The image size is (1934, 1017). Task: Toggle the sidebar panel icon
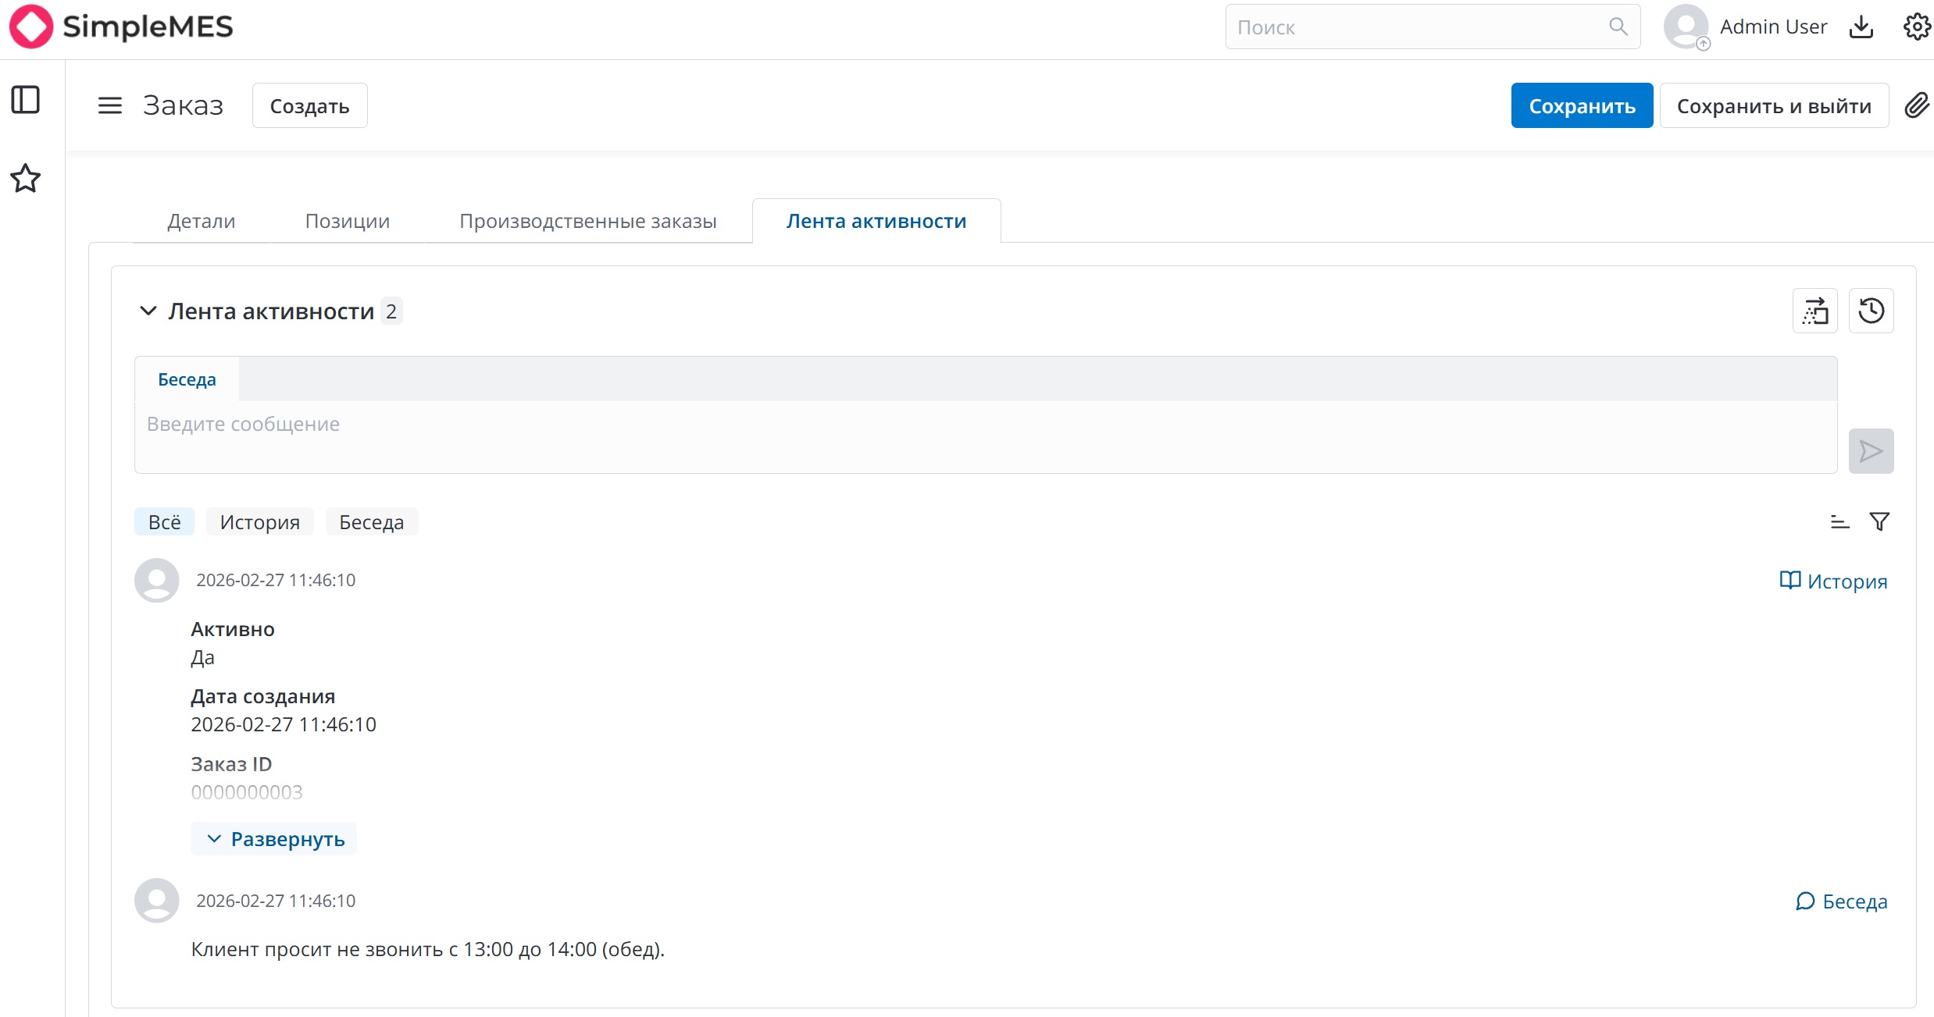26,100
